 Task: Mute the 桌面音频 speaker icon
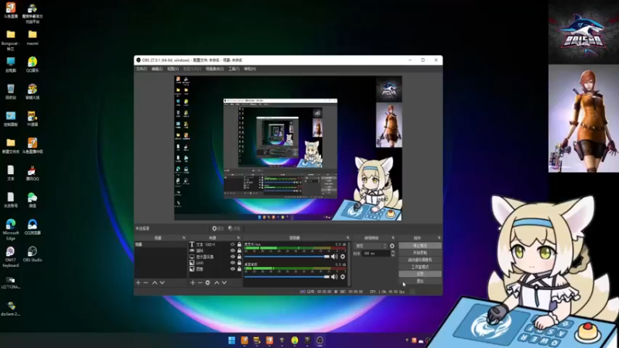pyautogui.click(x=334, y=277)
